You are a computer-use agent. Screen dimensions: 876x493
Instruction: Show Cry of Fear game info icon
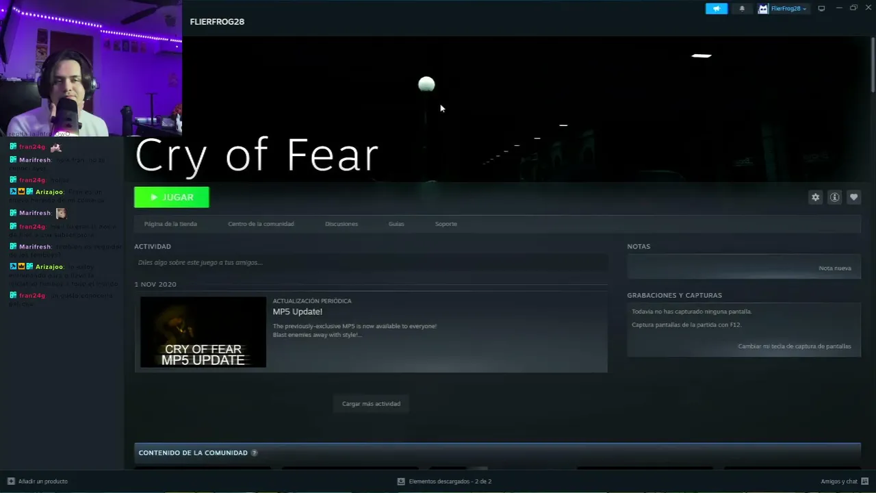click(834, 197)
